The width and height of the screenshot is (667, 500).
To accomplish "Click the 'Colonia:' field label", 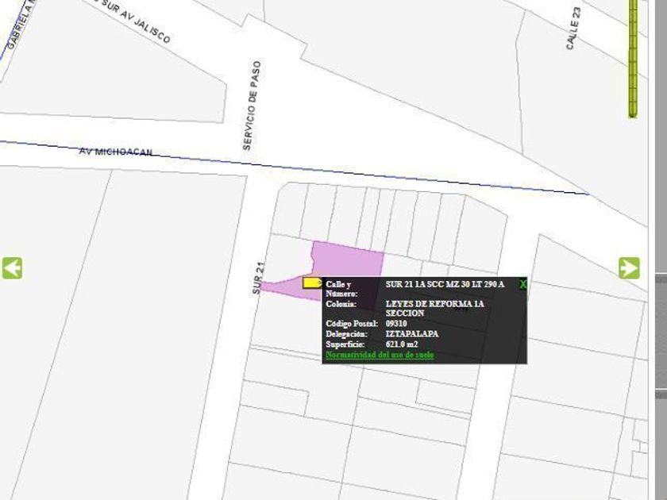I will 341,304.
